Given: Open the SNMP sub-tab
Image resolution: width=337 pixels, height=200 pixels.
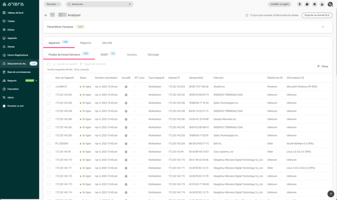Looking at the screenshot, I should click(104, 55).
